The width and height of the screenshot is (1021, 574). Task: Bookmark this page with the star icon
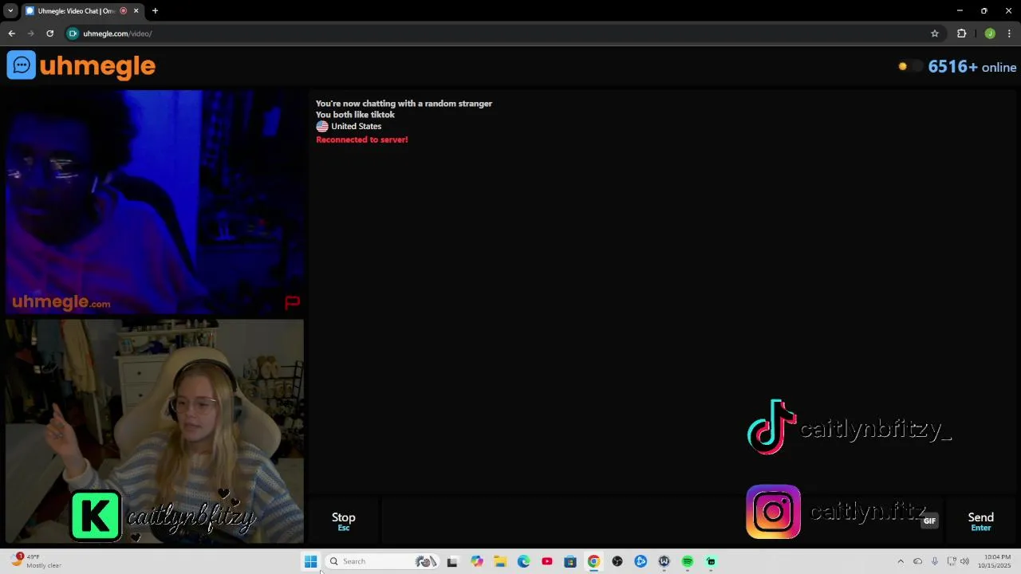[x=935, y=33]
